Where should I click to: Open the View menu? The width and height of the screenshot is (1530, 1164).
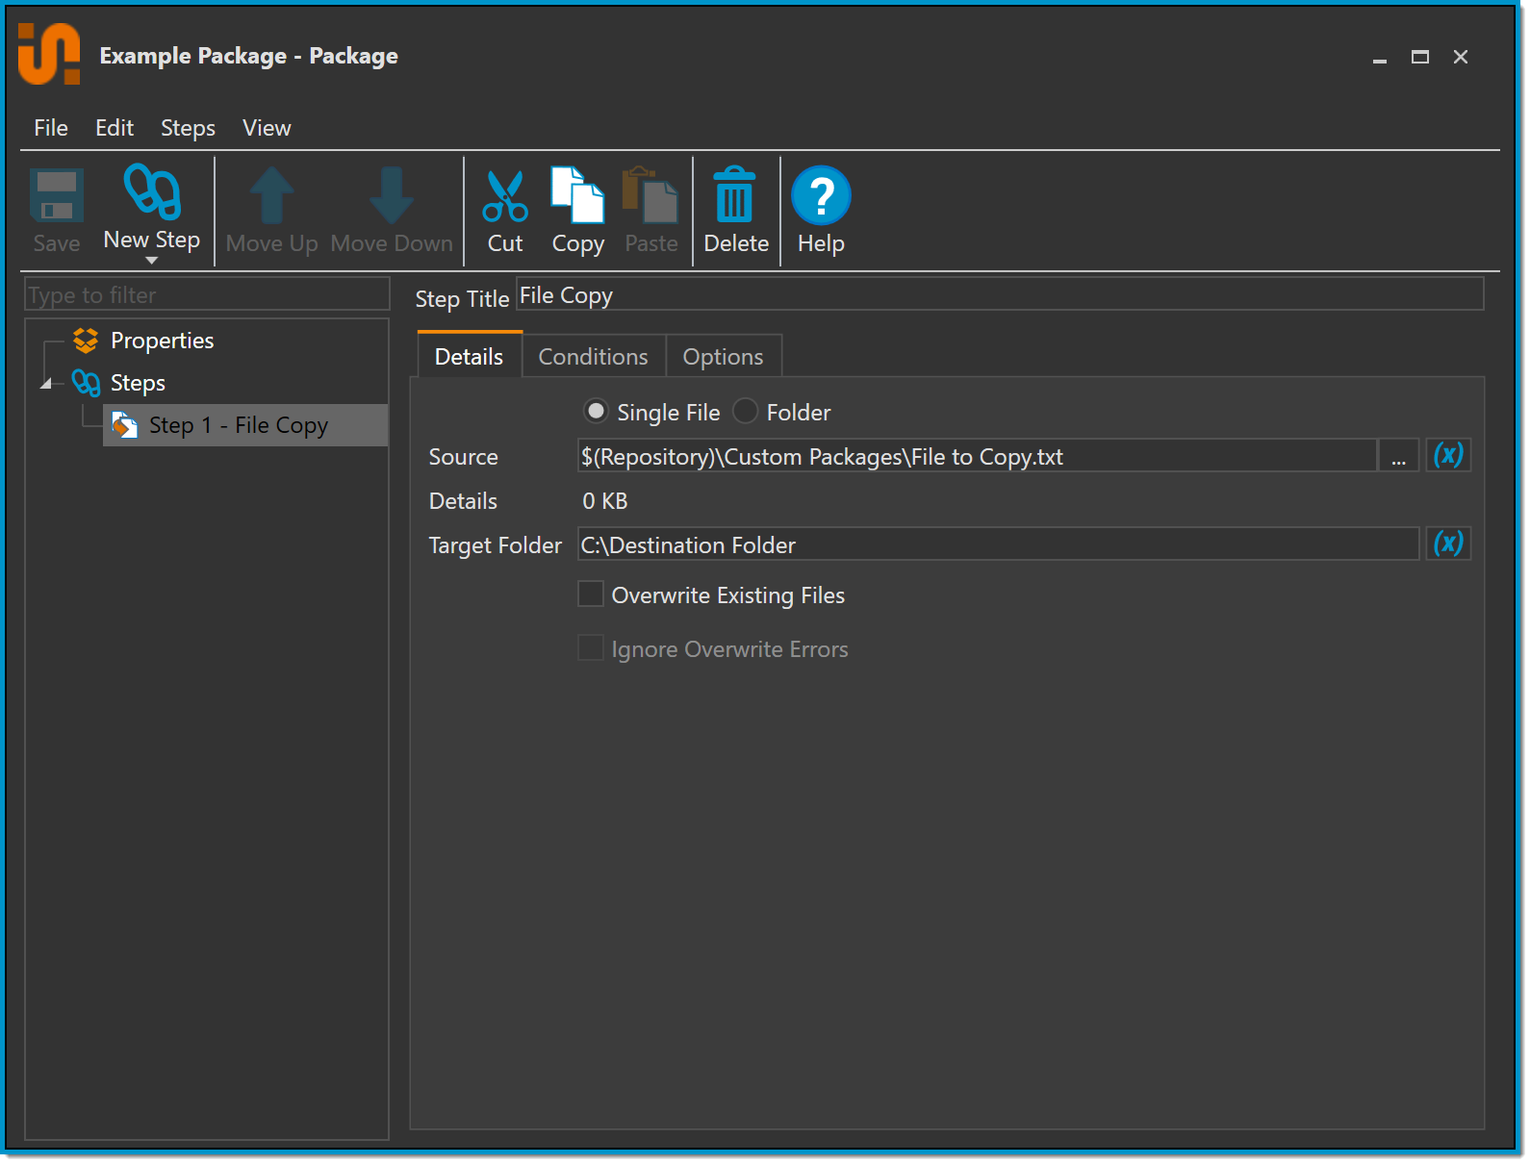tap(267, 128)
